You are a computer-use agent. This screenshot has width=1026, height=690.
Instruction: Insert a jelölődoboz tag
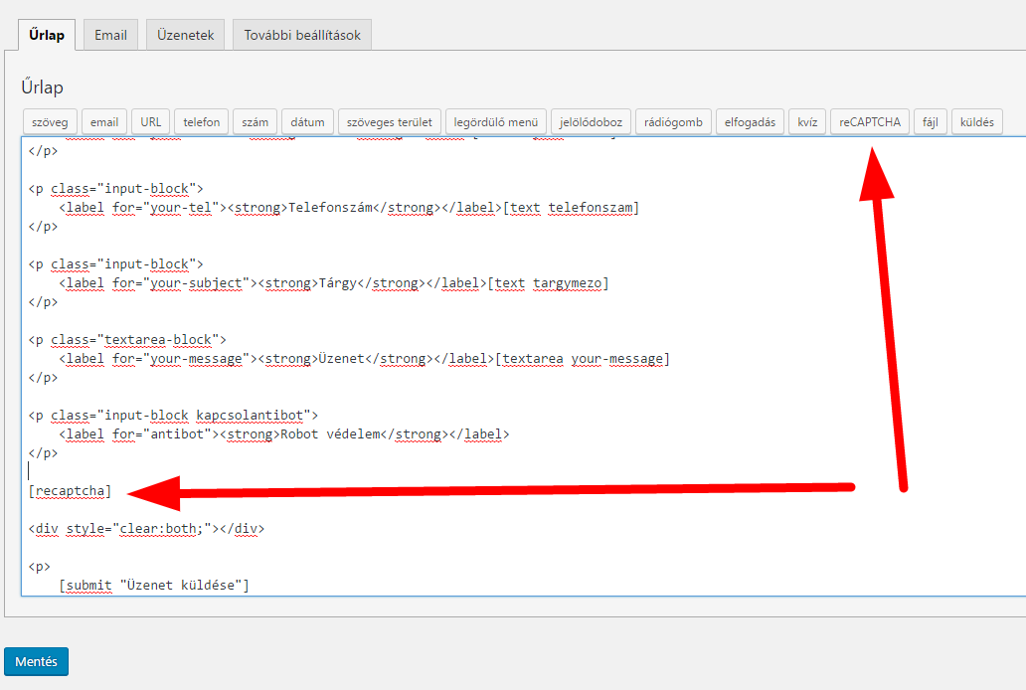click(592, 121)
